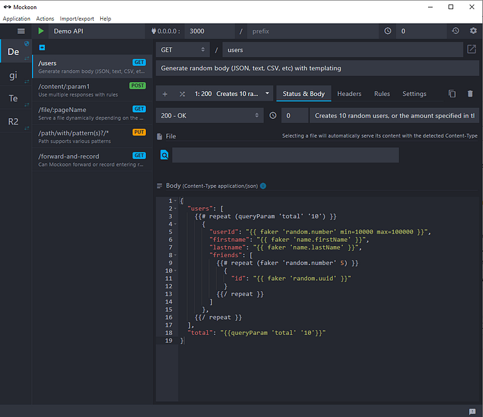Delete the current route response
483x417 pixels.
click(x=470, y=94)
